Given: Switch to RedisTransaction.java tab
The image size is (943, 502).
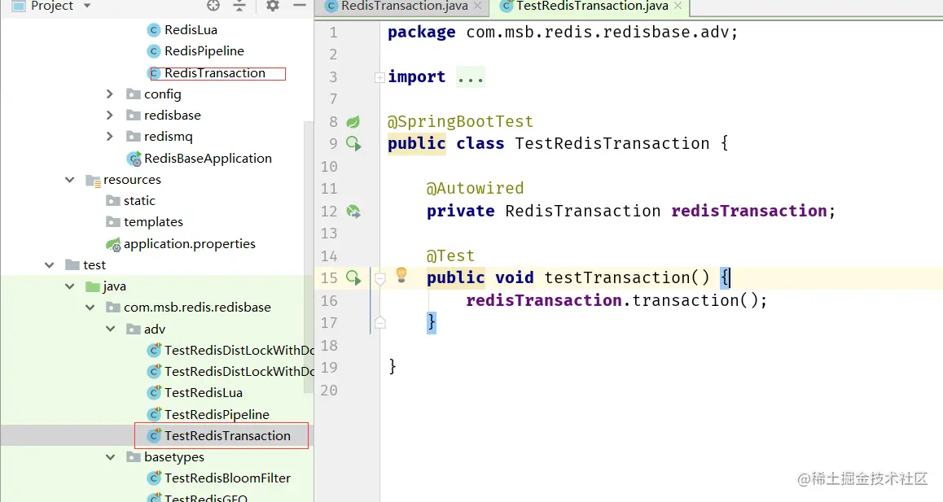Looking at the screenshot, I should tap(404, 6).
